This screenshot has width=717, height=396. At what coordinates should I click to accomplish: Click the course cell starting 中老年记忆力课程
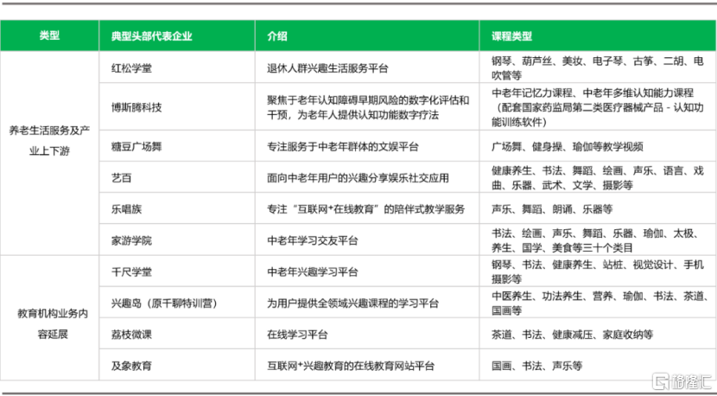coord(598,107)
